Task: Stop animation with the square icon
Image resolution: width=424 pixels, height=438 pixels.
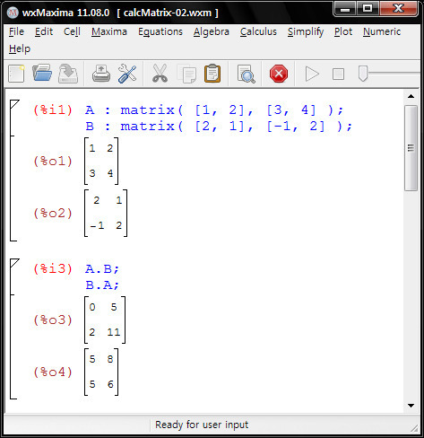Action: coord(338,74)
